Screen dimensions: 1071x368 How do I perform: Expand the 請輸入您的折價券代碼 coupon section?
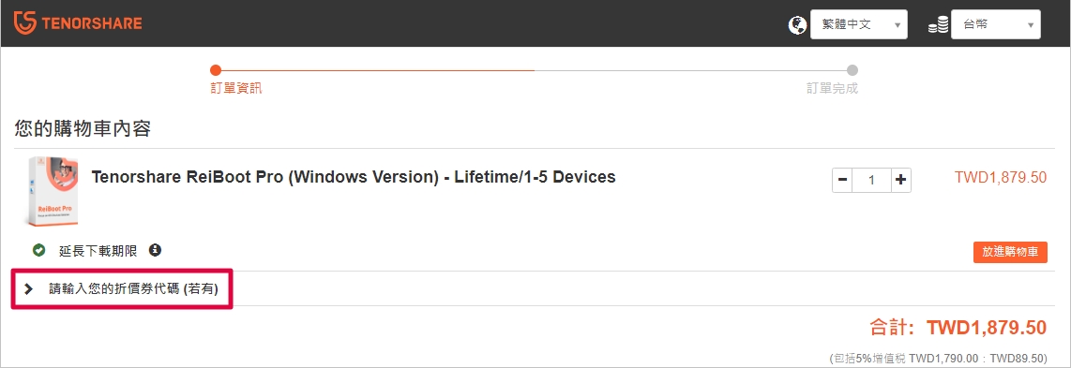[x=122, y=289]
